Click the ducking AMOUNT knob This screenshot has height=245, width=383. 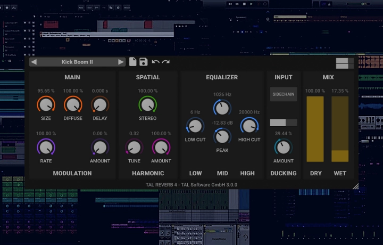(283, 147)
